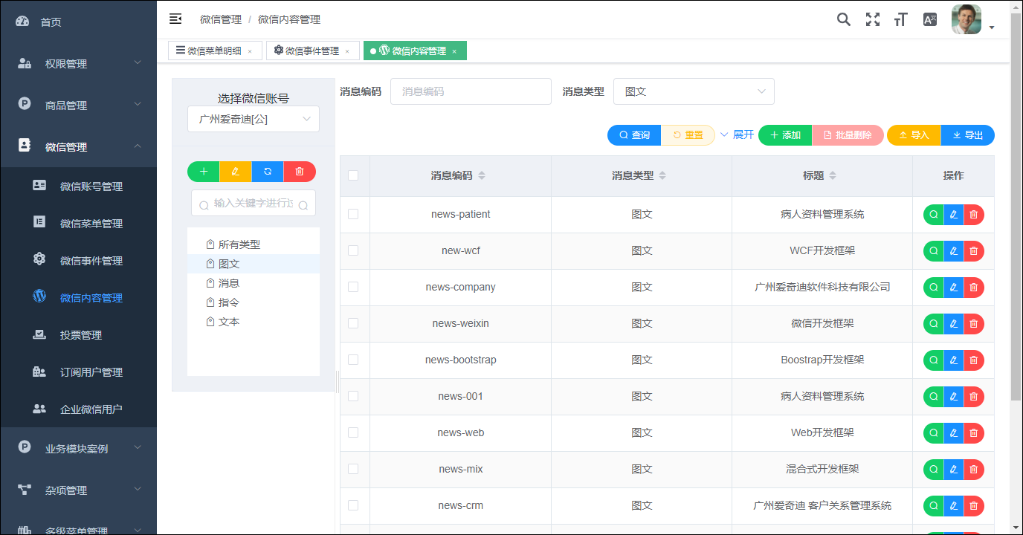Tick the checkbox for new-wcf row
1023x535 pixels.
353,250
